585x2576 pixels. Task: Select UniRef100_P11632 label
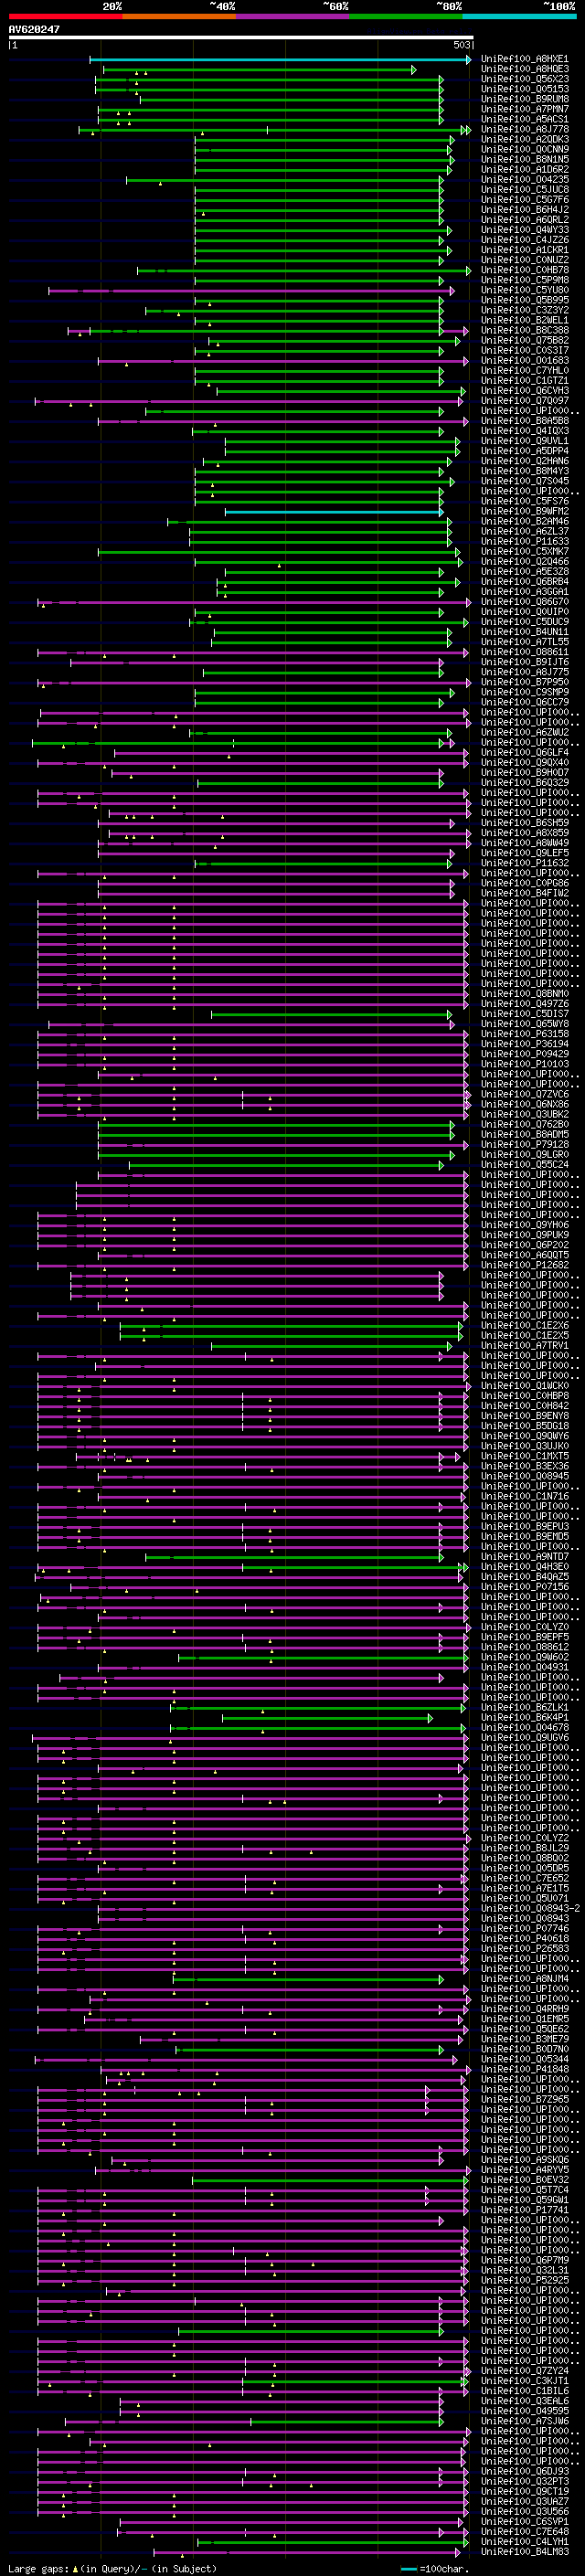524,863
